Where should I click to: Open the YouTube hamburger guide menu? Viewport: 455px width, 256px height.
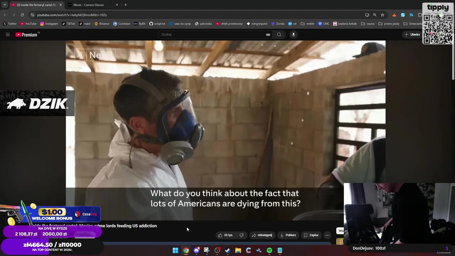tap(7, 34)
